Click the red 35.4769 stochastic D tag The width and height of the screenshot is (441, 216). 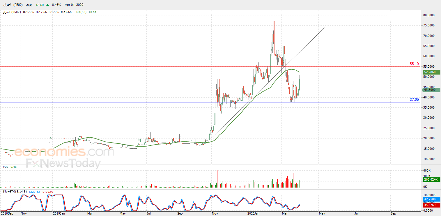tap(431, 205)
